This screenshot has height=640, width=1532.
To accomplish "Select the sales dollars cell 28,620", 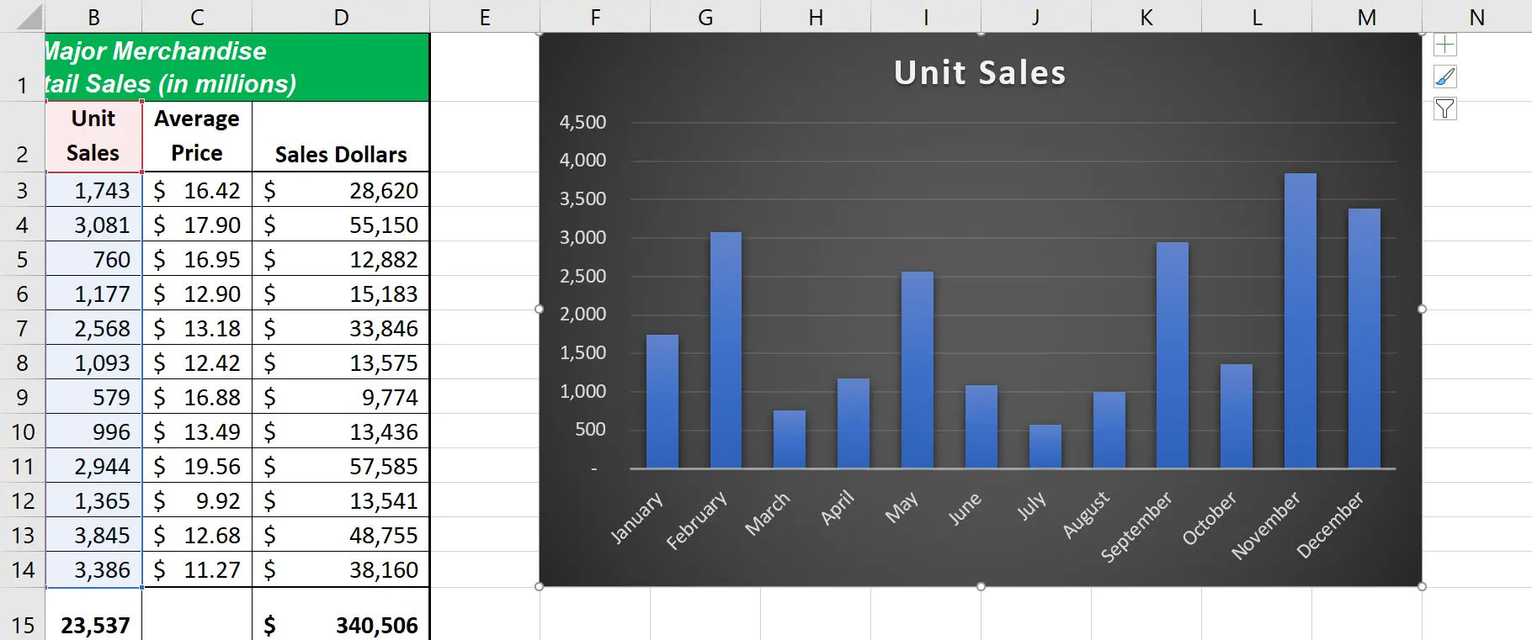I will pyautogui.click(x=341, y=190).
